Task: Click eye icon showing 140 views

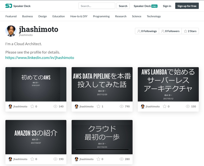Action: pyautogui.click(x=55, y=106)
